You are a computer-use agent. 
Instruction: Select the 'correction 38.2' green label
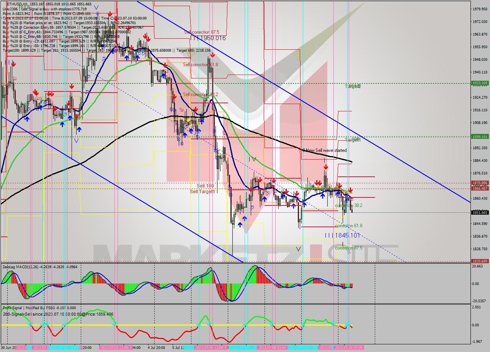(x=348, y=205)
